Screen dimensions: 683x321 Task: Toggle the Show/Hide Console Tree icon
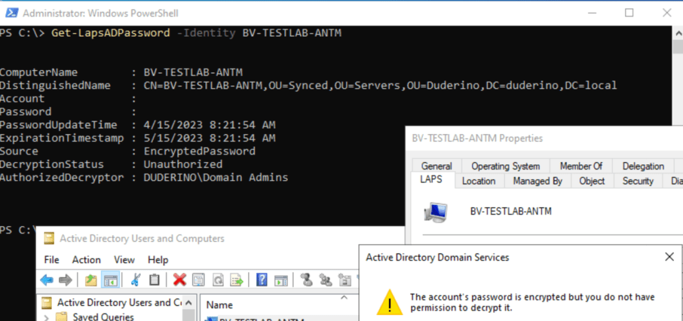(110, 280)
